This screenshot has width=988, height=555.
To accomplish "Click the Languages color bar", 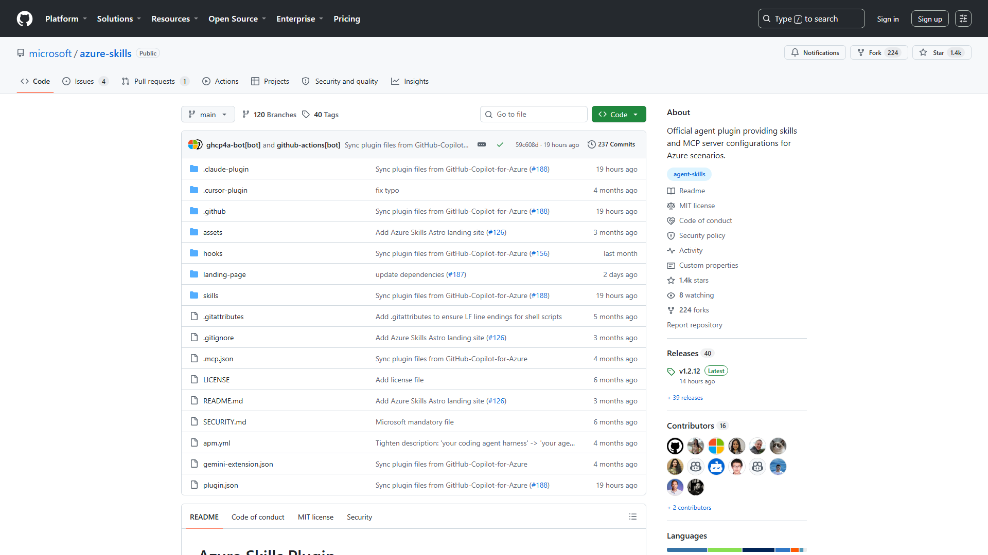I will 737,550.
